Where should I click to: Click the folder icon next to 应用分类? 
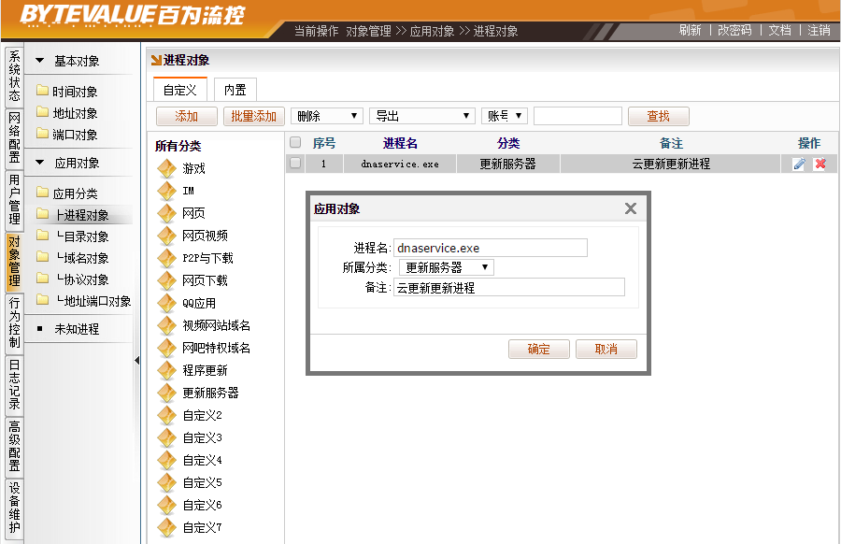[42, 193]
